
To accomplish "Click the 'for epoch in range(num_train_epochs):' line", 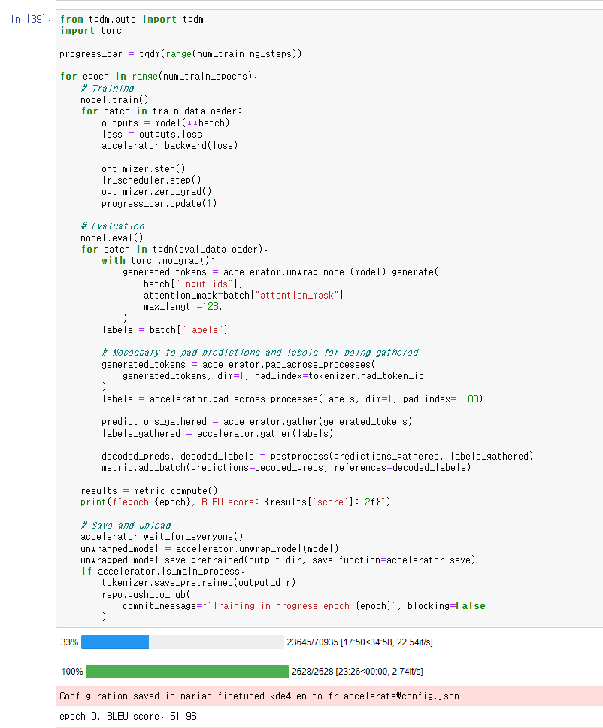I will (x=159, y=76).
